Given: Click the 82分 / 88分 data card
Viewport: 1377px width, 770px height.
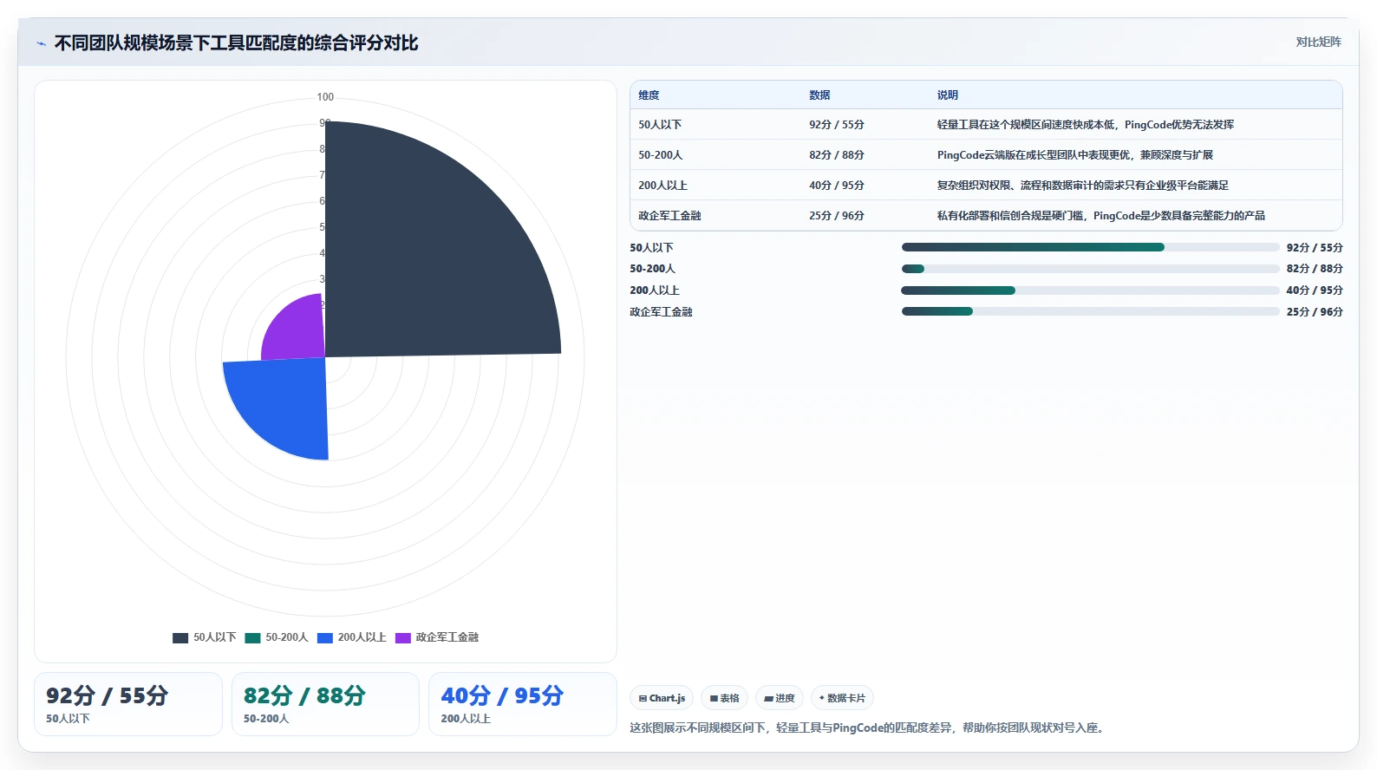Looking at the screenshot, I should tap(325, 704).
